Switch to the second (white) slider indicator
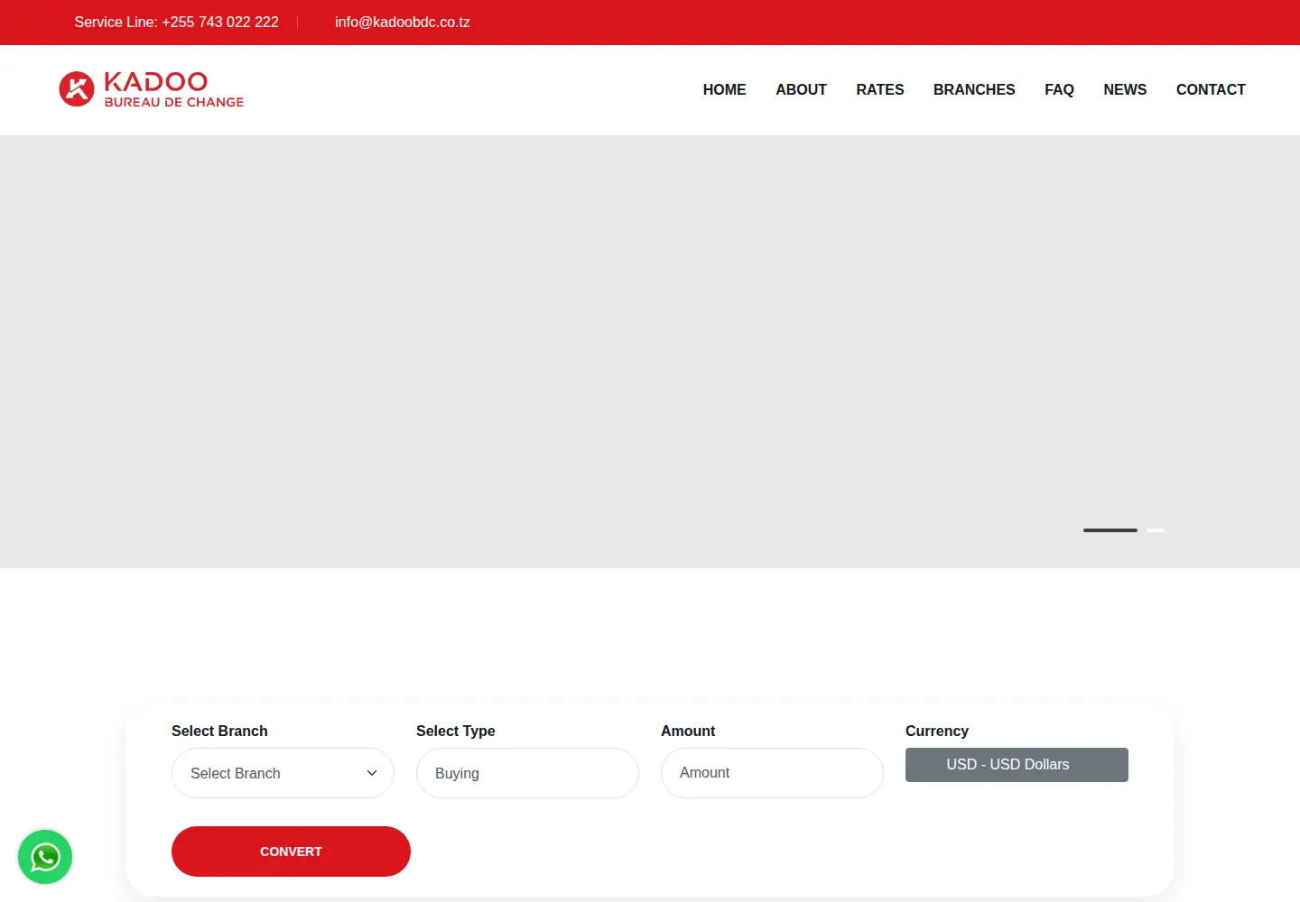The width and height of the screenshot is (1300, 902). 1156,530
